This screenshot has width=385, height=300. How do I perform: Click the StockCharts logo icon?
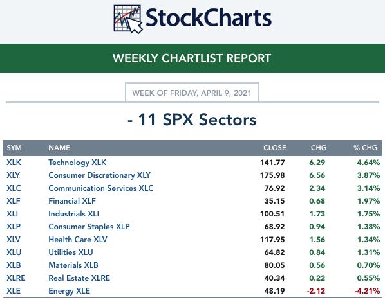pos(128,19)
